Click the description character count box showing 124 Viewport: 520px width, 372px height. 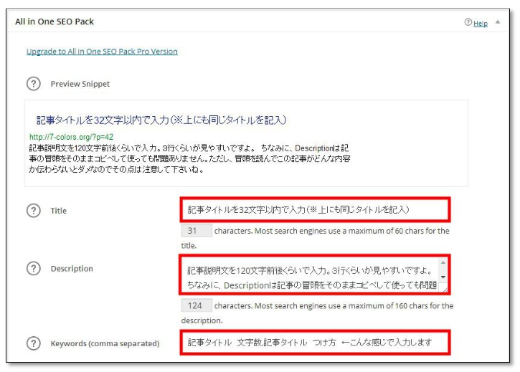197,305
